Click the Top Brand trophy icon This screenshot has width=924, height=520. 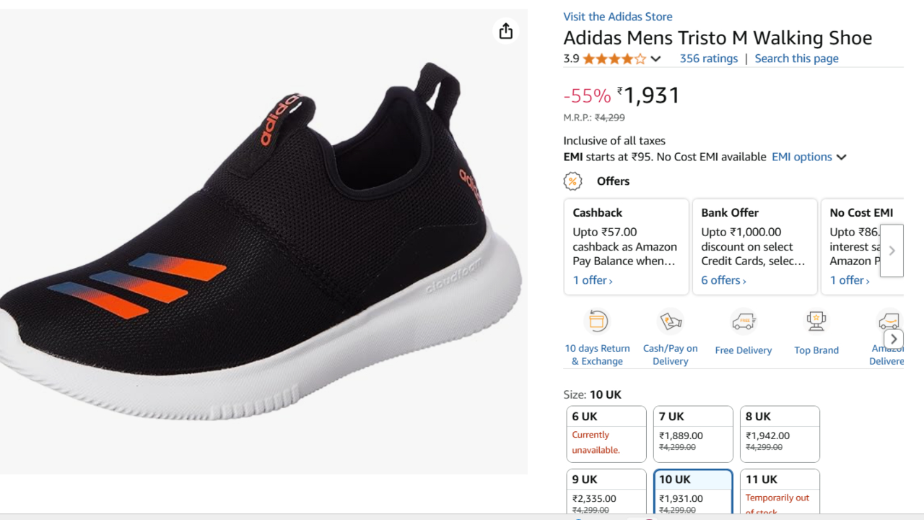point(816,321)
